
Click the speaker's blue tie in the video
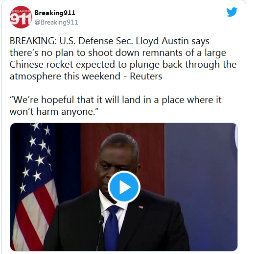click(x=112, y=228)
